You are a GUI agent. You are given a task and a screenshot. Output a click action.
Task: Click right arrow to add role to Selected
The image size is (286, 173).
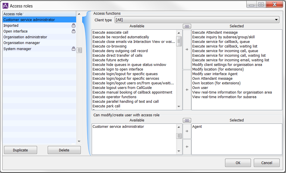coord(187,131)
